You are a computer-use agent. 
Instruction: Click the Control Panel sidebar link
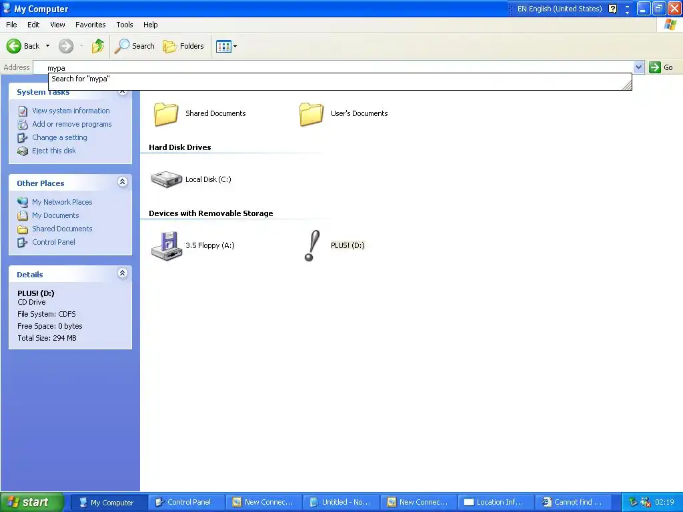53,242
